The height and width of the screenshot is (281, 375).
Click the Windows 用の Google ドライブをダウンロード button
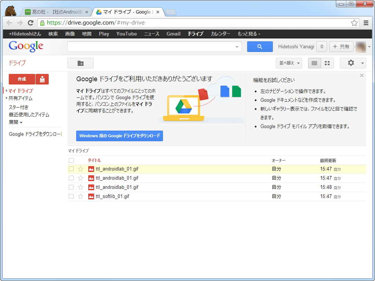pyautogui.click(x=119, y=135)
